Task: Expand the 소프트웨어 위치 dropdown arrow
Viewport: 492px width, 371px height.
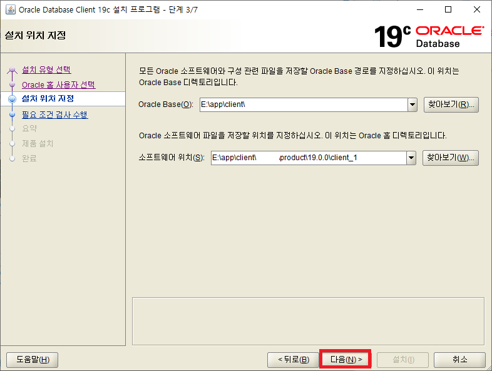Action: pos(411,158)
